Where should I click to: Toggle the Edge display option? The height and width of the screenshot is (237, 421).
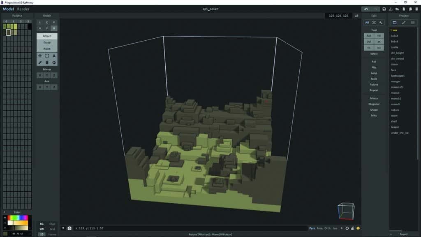pyautogui.click(x=52, y=224)
